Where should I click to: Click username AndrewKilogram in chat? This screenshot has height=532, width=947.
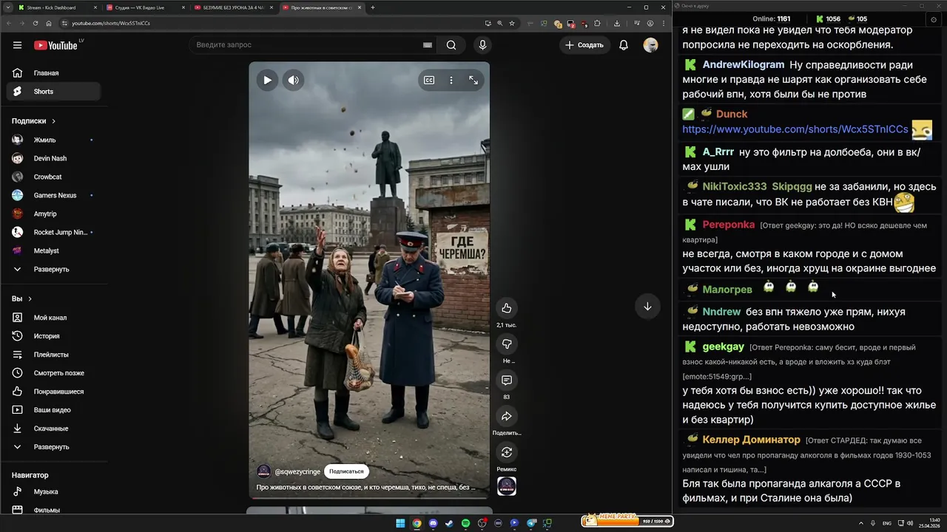pyautogui.click(x=744, y=65)
